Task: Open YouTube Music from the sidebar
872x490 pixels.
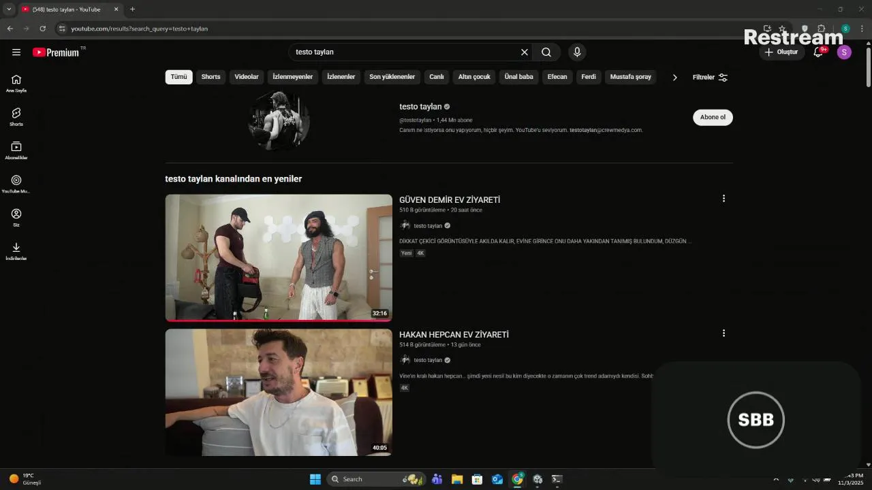Action: 16,184
